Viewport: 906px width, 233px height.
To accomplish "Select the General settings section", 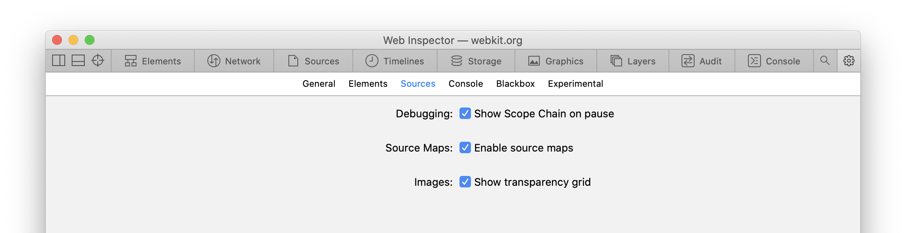I will point(319,84).
